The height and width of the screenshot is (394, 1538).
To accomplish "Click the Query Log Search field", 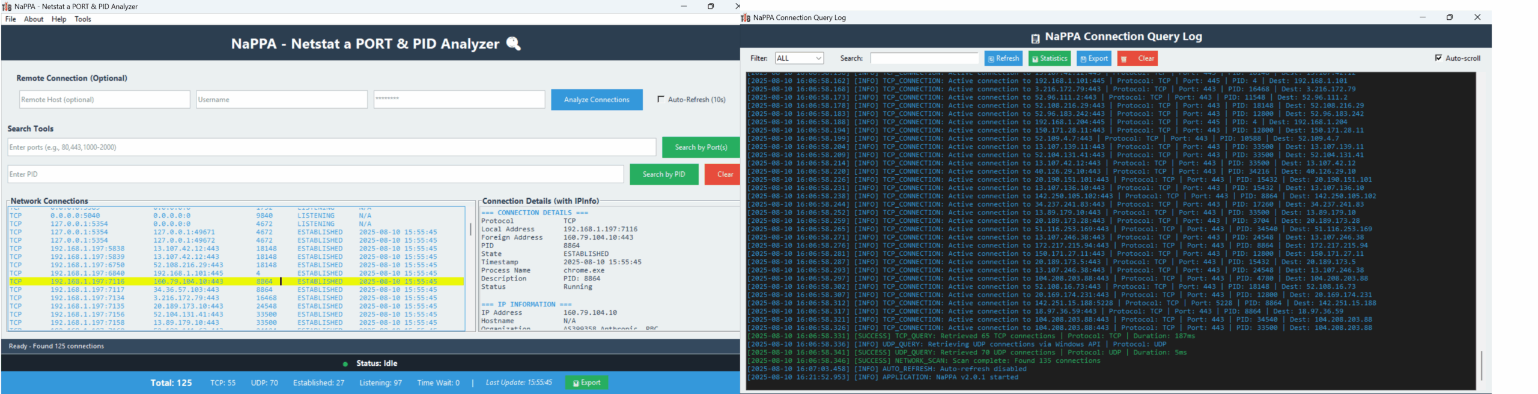I will 924,58.
